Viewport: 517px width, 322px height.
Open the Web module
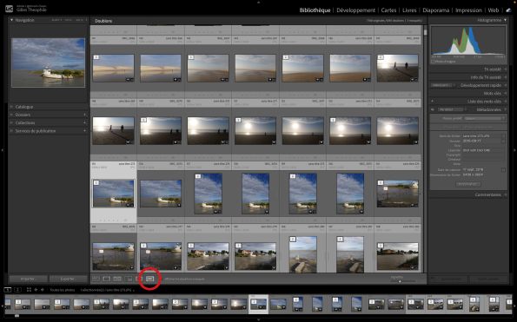(x=494, y=10)
